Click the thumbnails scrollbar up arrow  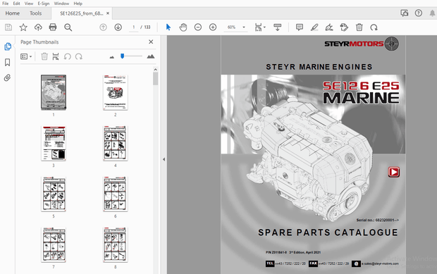pos(156,69)
